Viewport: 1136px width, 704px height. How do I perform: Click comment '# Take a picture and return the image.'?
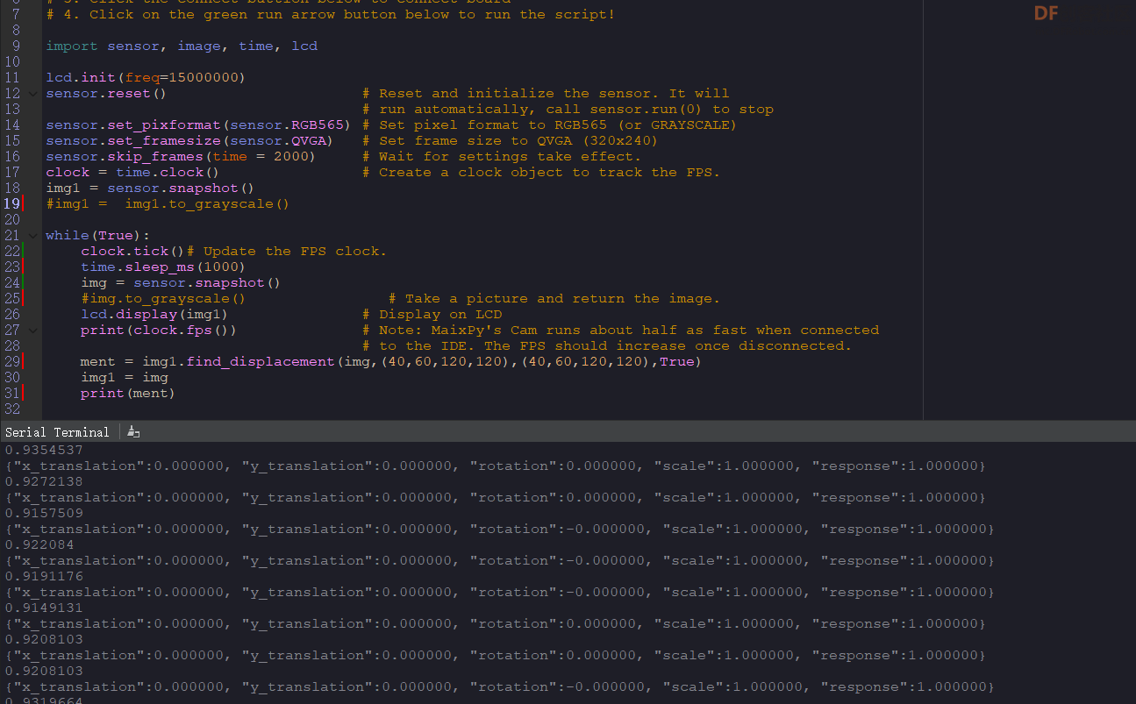554,299
